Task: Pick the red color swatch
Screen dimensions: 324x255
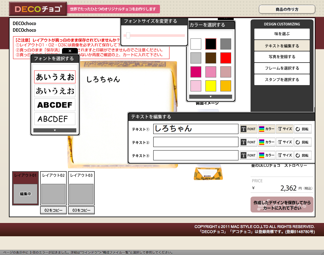Action: point(226,58)
